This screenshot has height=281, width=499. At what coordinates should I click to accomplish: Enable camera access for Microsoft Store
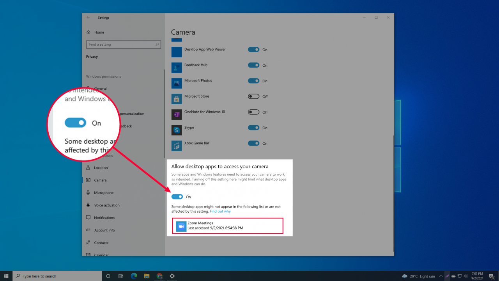255,96
